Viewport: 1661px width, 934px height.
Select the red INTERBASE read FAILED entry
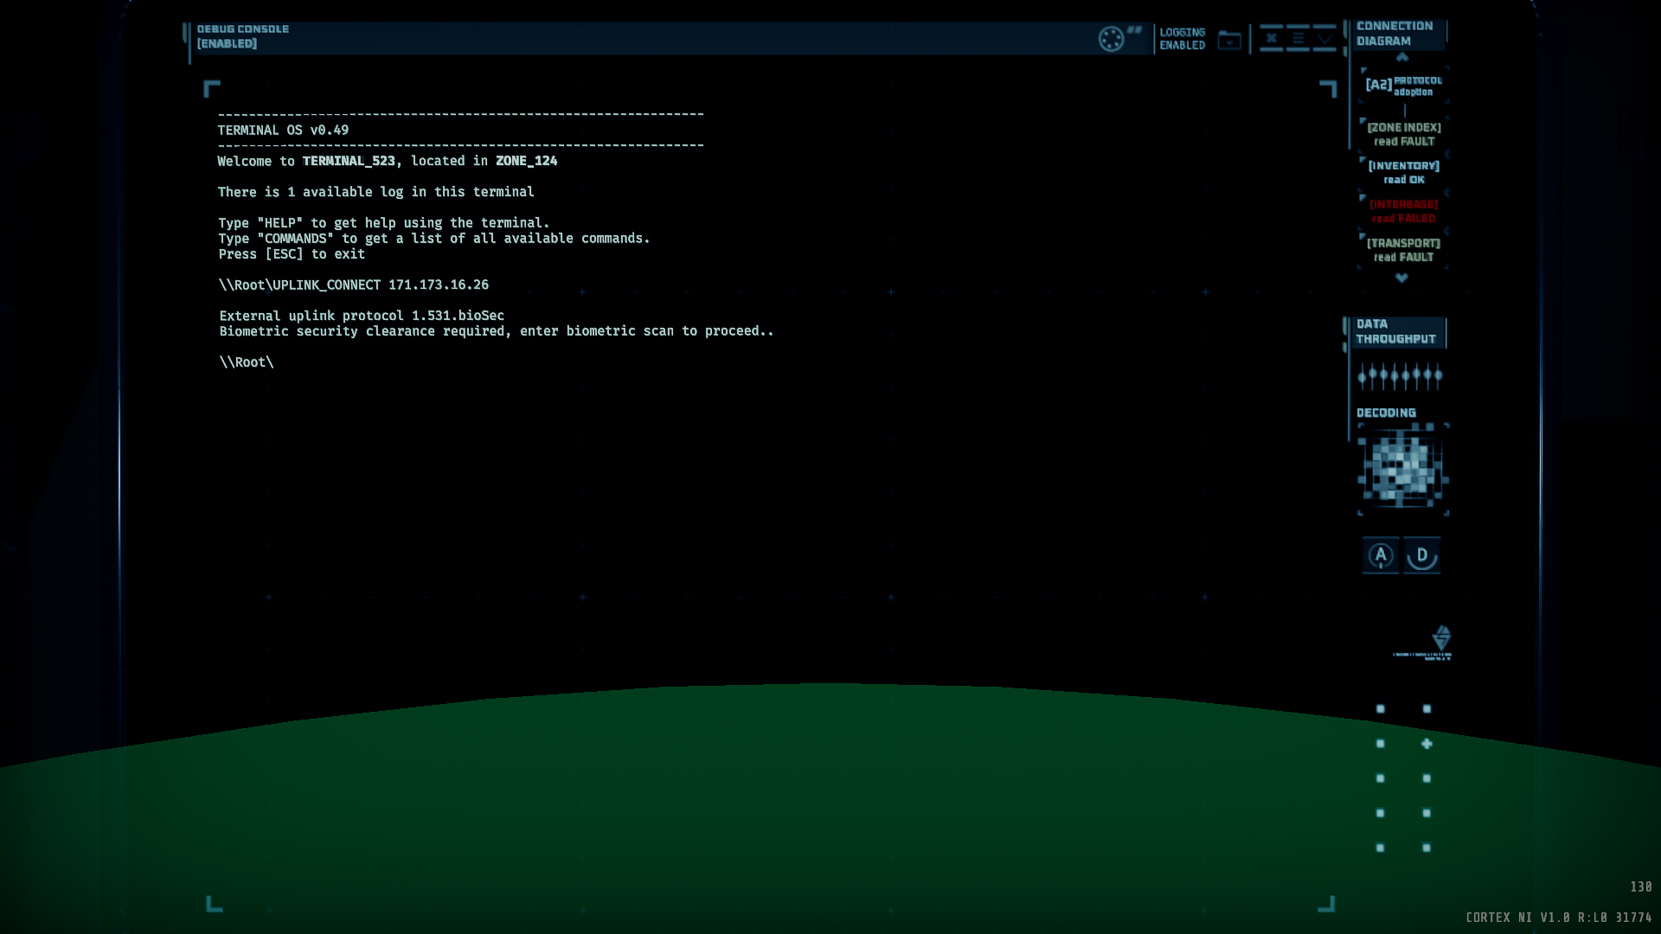point(1403,211)
